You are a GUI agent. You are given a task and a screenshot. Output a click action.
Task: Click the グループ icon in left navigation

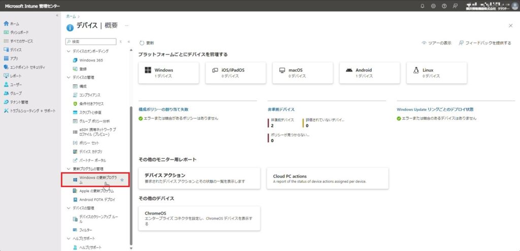click(6, 93)
